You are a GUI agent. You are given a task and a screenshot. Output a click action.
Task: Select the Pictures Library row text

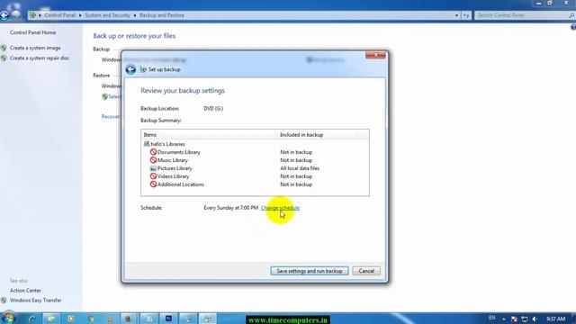tap(175, 168)
